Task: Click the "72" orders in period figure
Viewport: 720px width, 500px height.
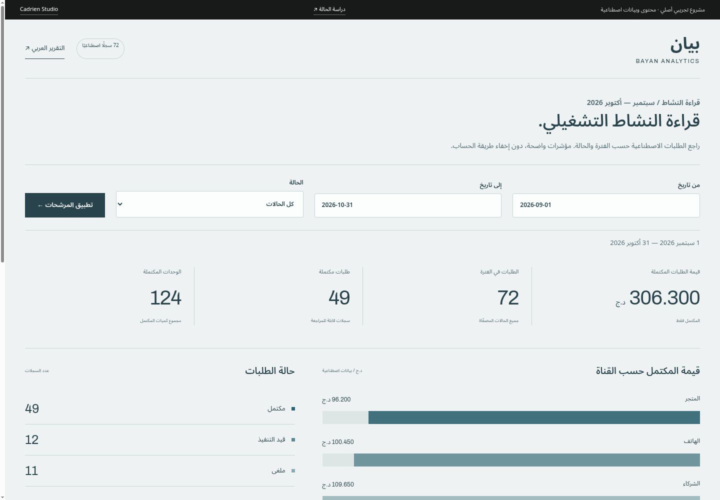Action: (x=508, y=298)
